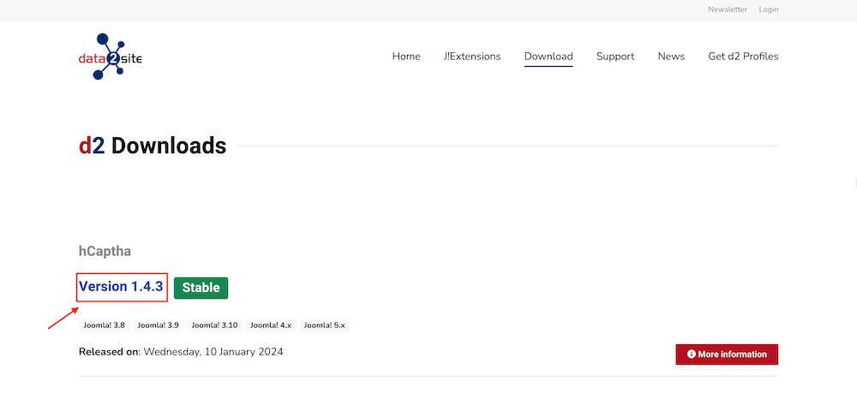This screenshot has width=857, height=405.
Task: Open the Newsletter link
Action: tap(727, 9)
